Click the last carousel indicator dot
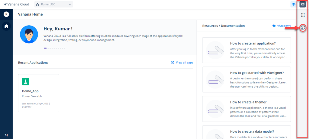309x139 pixels. click(64, 48)
